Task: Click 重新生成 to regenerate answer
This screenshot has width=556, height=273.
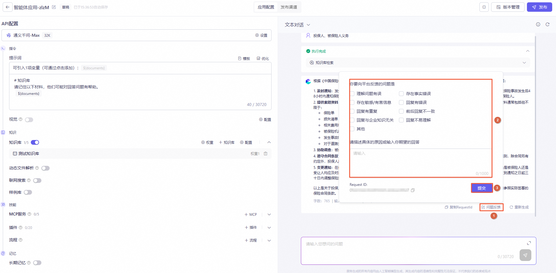Action: pos(519,207)
